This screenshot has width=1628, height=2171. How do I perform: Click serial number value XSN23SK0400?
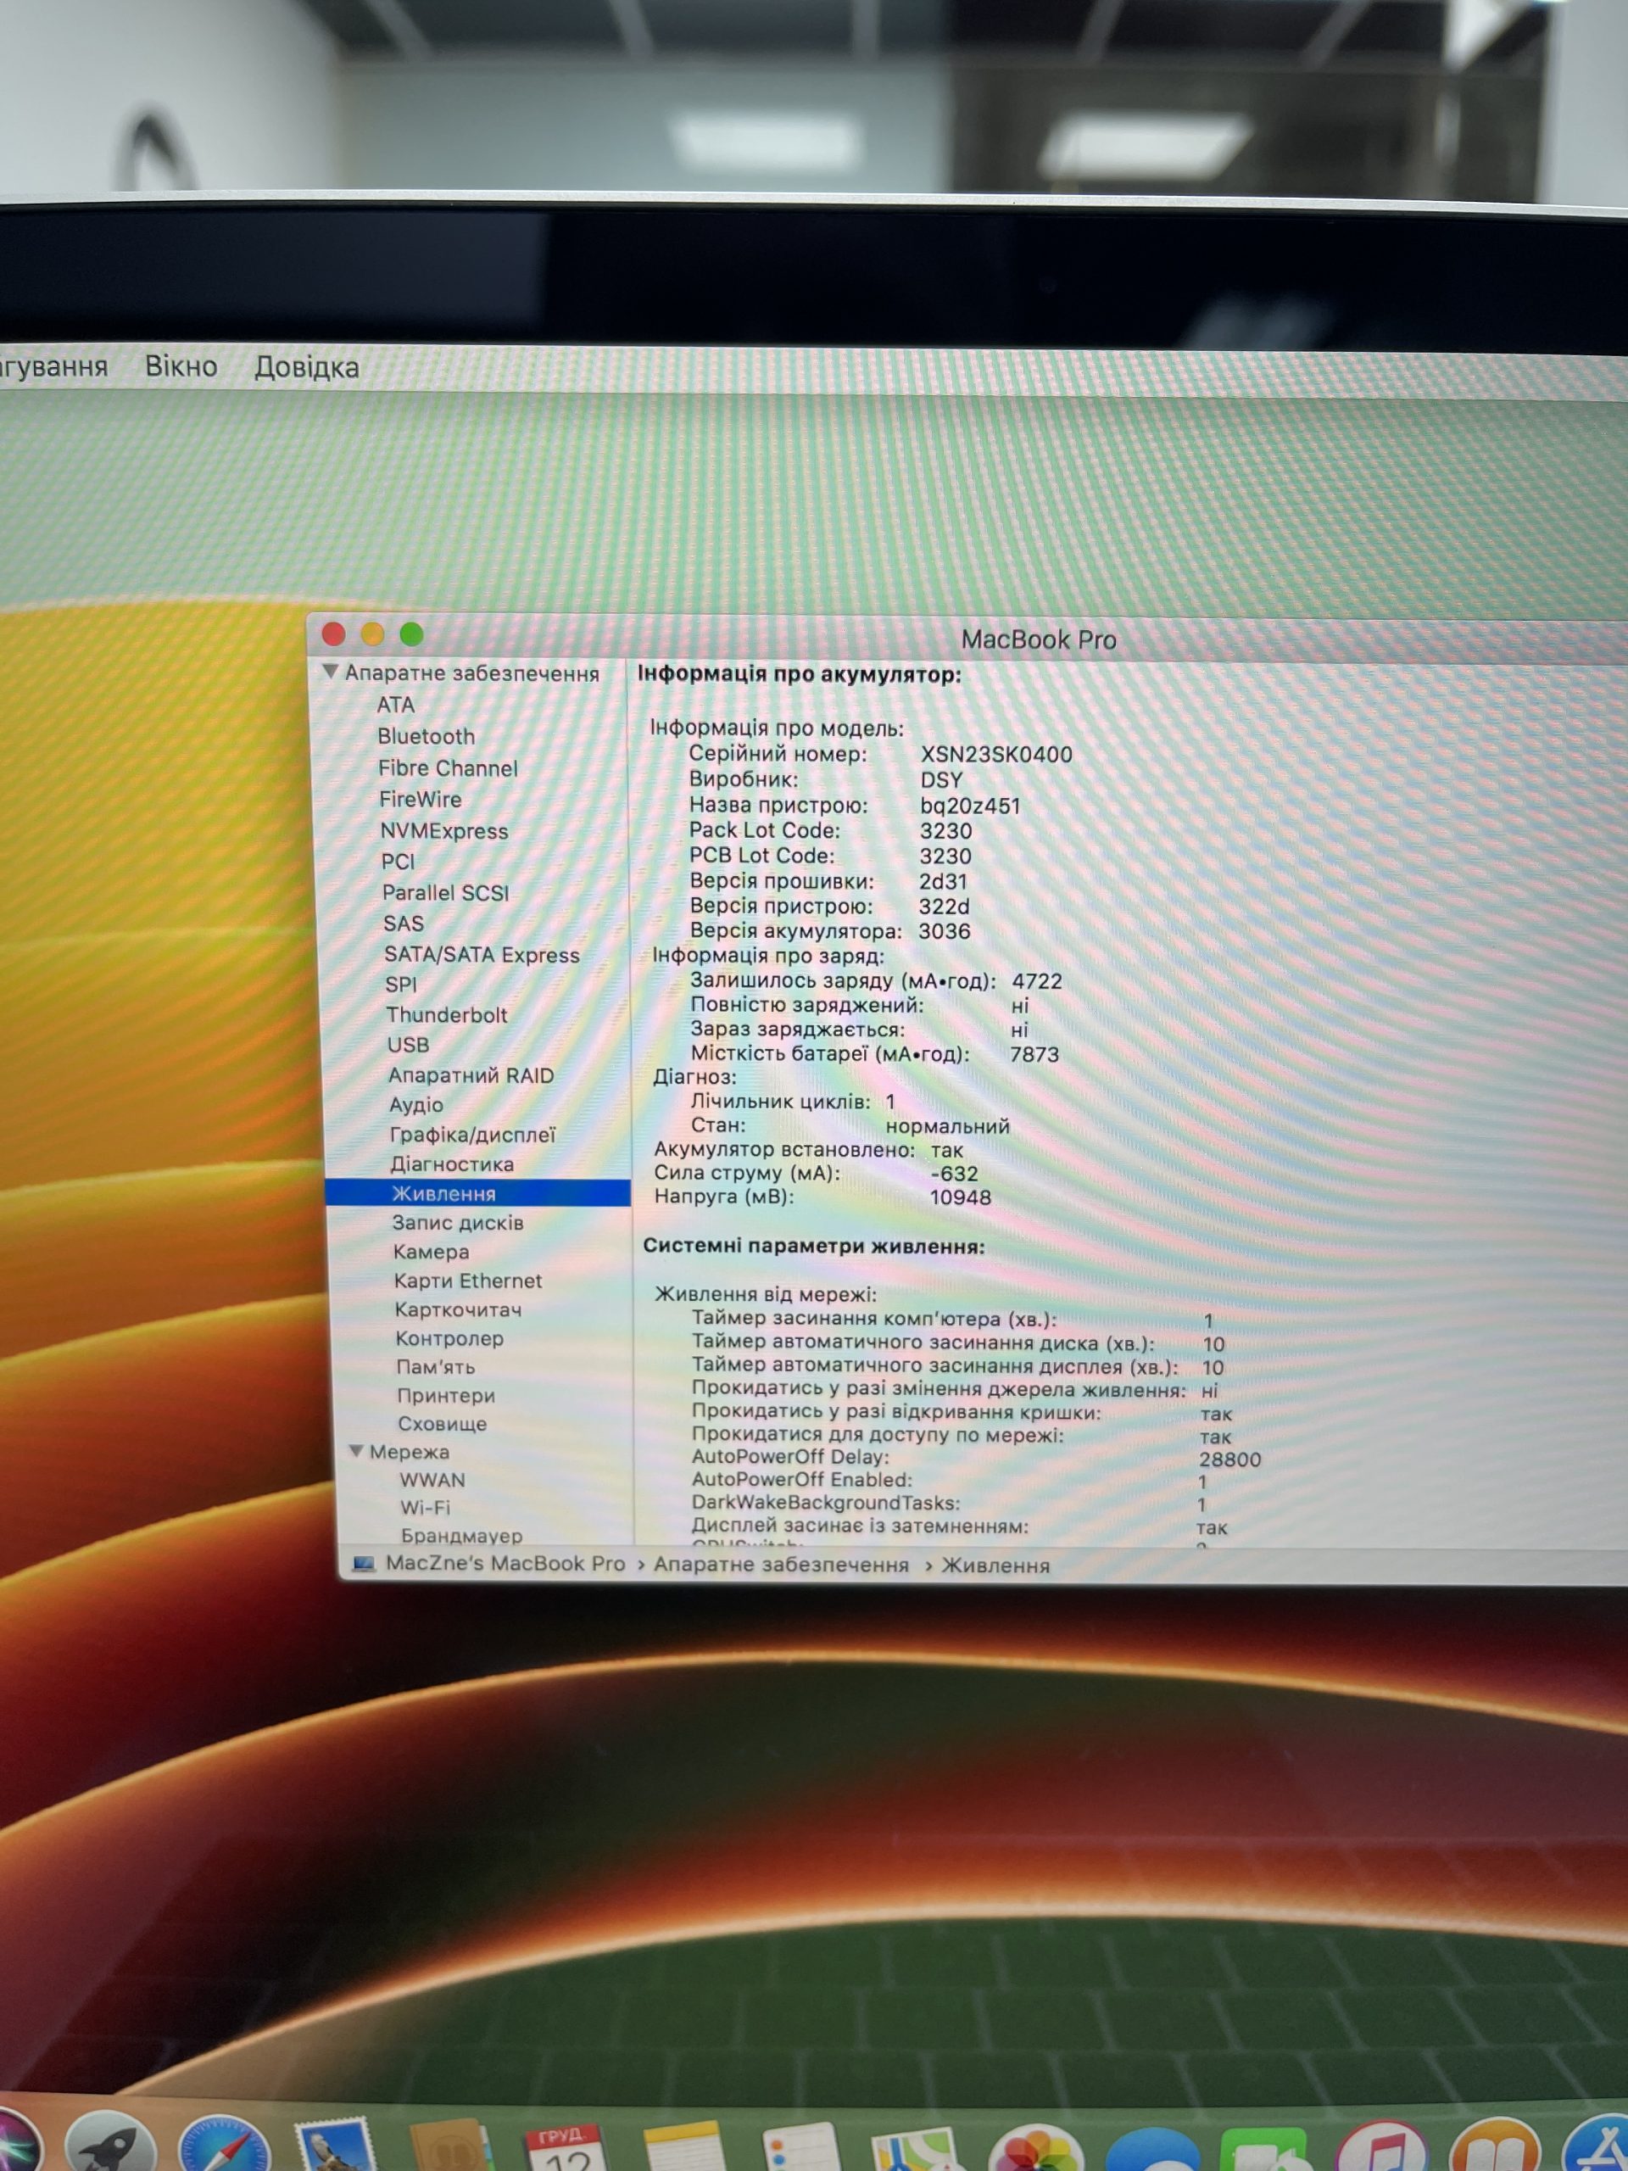click(996, 754)
